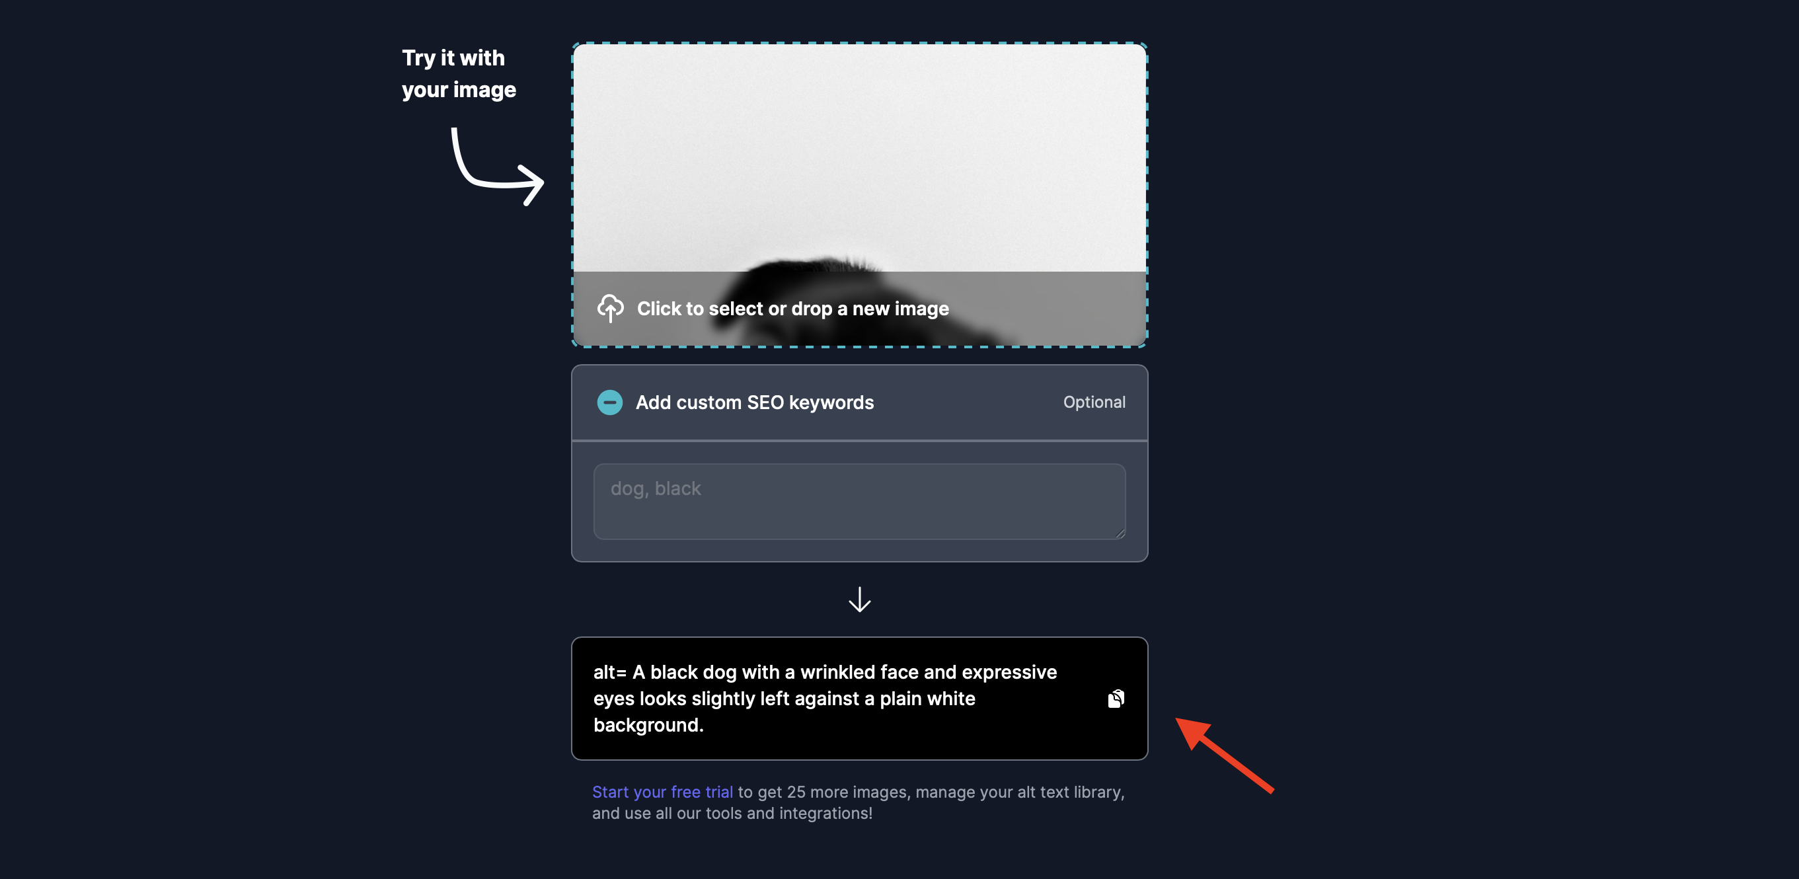Click the cloud upload icon
The image size is (1799, 879).
(x=609, y=308)
